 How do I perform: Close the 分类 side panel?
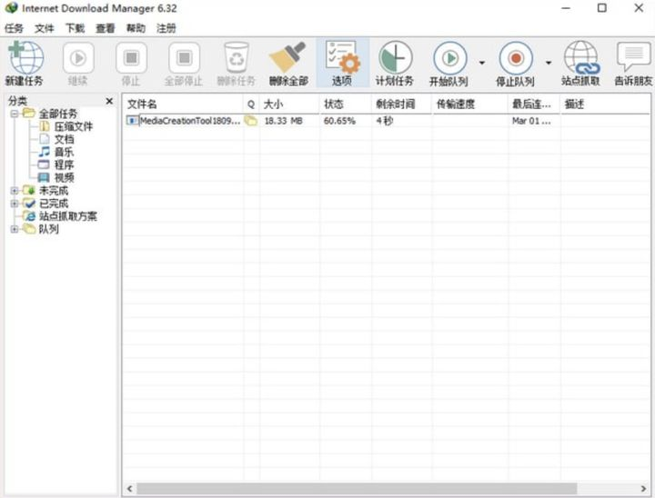point(109,101)
